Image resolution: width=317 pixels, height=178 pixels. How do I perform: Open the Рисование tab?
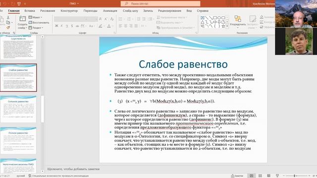pos(48,11)
